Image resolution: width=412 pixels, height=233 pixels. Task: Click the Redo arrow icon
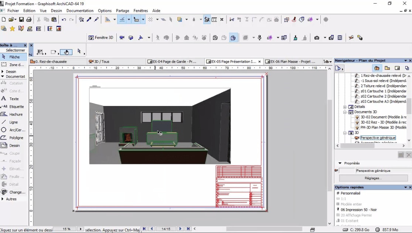[x=71, y=20]
